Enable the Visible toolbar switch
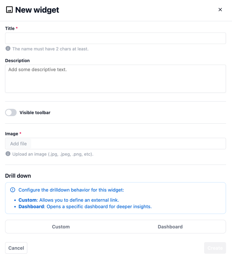Viewport: 232px width, 258px height. coord(11,112)
